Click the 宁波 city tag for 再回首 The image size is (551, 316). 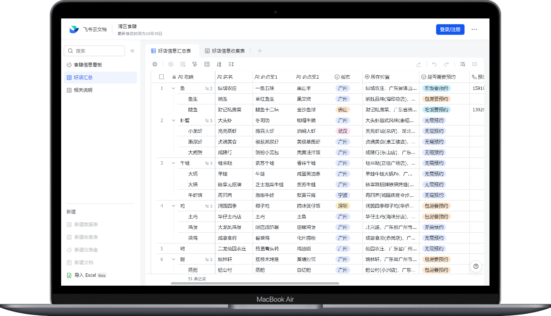click(343, 195)
